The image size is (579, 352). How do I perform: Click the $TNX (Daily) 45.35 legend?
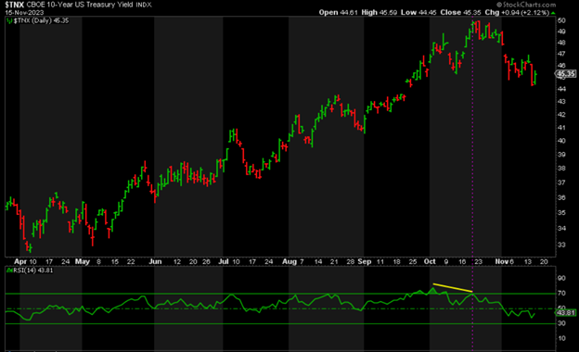(38, 20)
